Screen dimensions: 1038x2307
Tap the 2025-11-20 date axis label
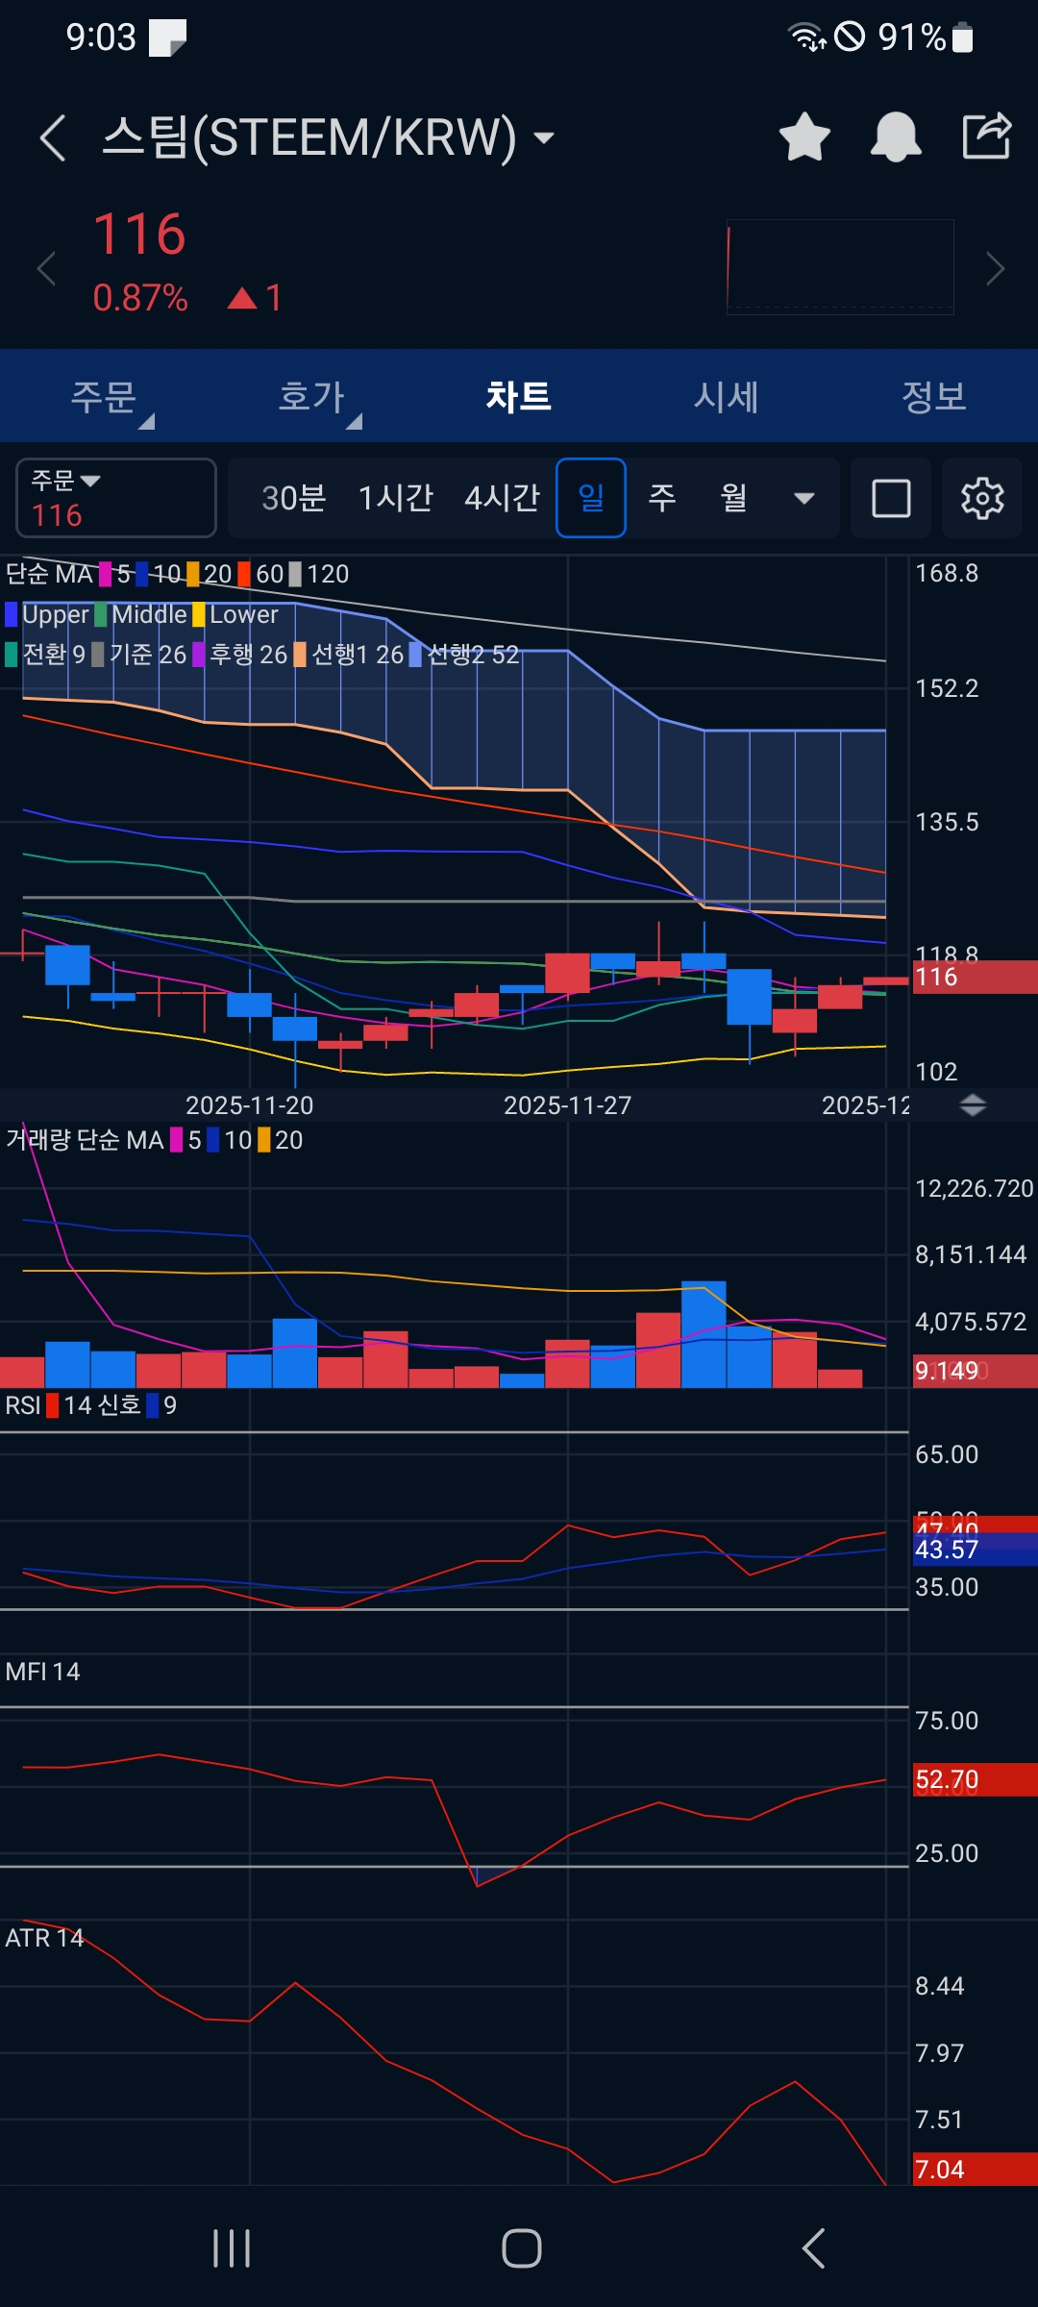click(249, 1105)
